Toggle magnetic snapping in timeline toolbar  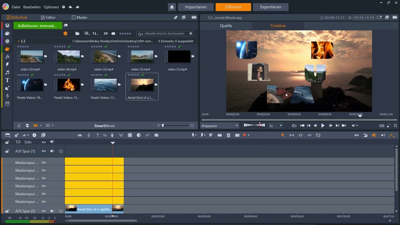374,135
